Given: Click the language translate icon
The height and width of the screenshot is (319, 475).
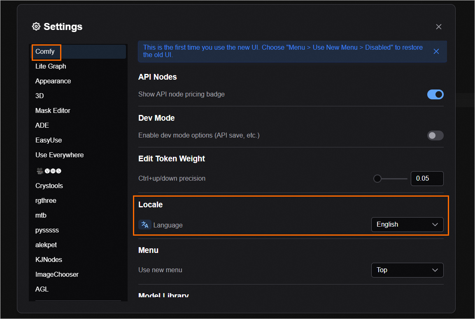Looking at the screenshot, I should [145, 225].
